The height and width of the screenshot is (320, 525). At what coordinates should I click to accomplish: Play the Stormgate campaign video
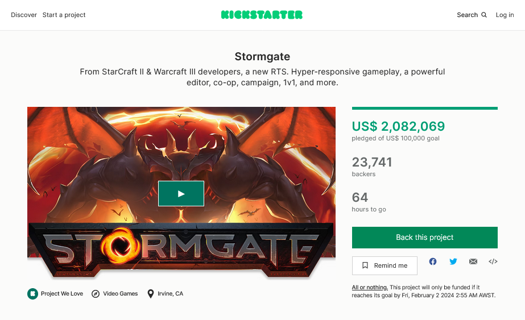coord(181,193)
